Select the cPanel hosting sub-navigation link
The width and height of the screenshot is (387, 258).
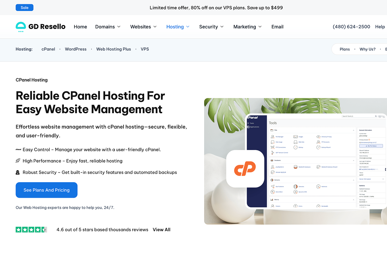(x=48, y=49)
